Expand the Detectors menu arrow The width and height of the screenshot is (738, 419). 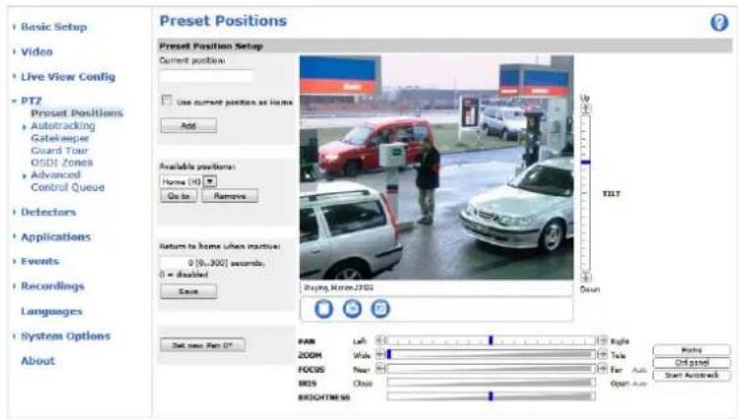coord(14,212)
